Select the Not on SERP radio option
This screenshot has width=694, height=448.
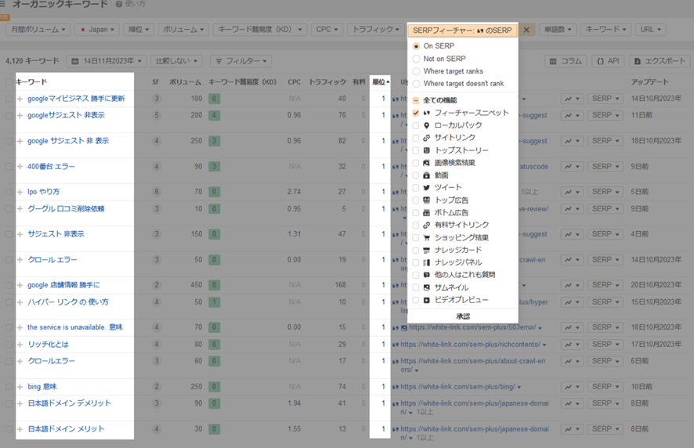[416, 59]
